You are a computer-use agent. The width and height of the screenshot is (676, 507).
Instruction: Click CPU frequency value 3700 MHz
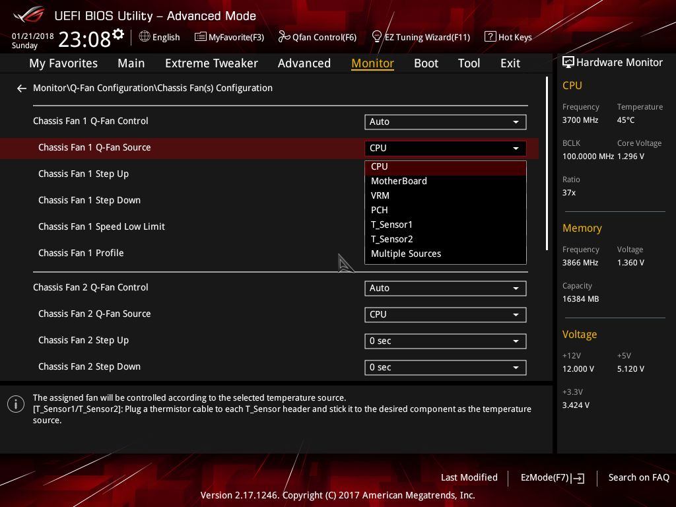pyautogui.click(x=580, y=120)
